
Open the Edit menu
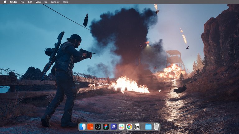[30, 2]
